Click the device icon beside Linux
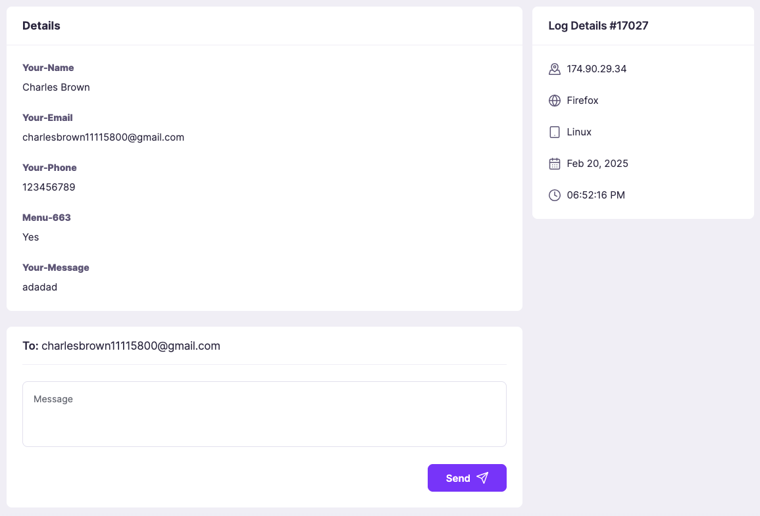 point(555,132)
